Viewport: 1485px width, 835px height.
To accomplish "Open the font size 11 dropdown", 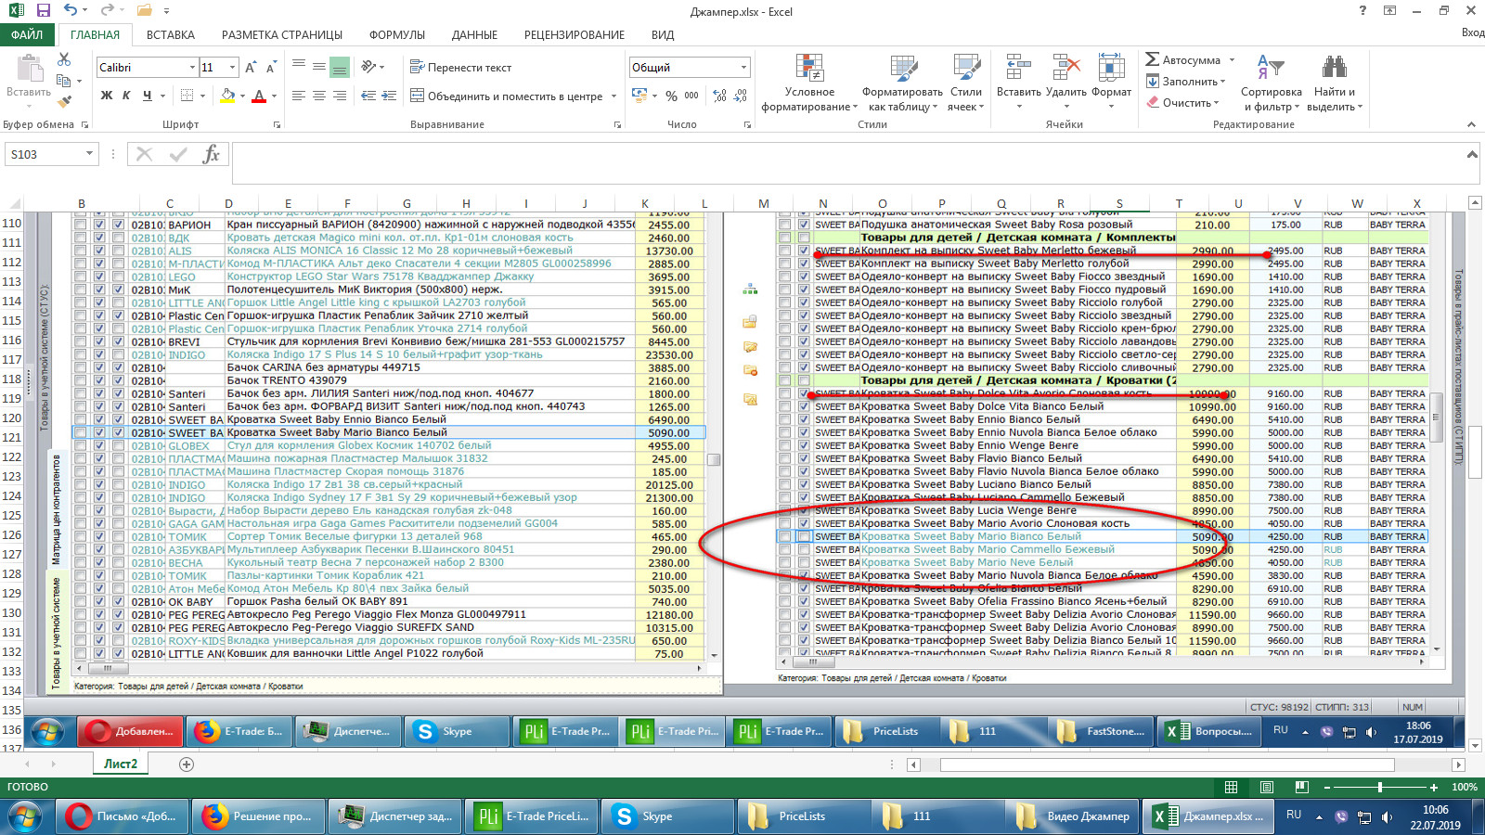I will (x=232, y=68).
